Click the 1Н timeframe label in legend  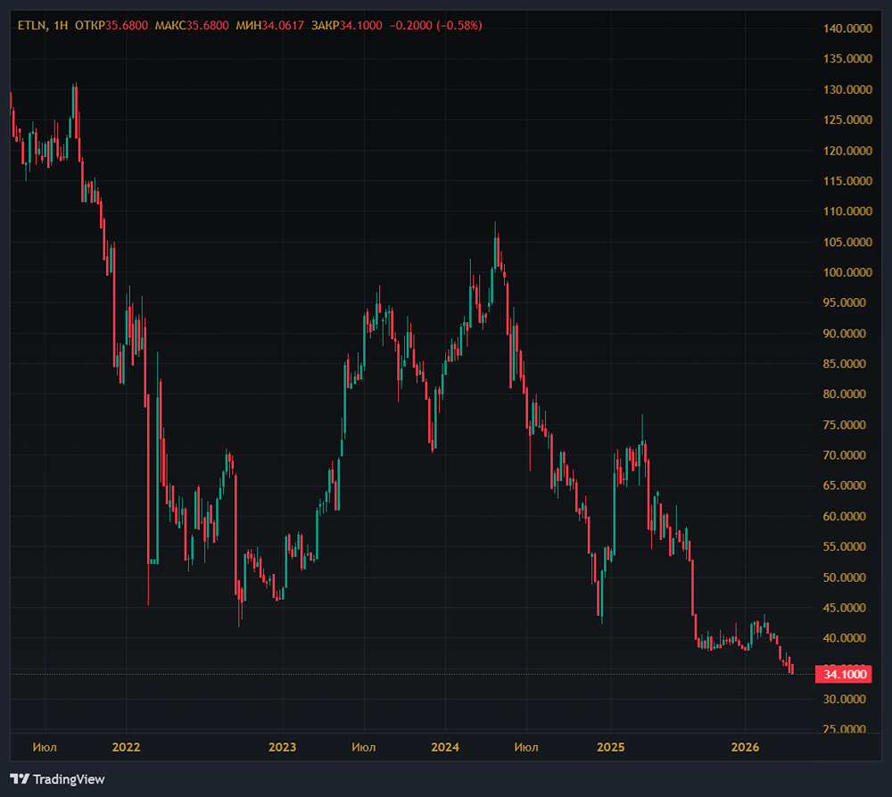[x=61, y=26]
